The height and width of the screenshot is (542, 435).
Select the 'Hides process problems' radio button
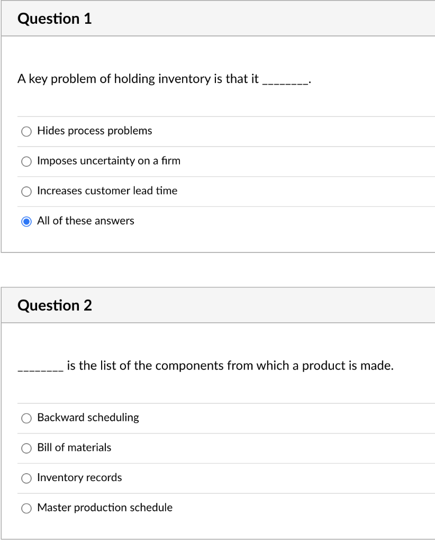pos(26,131)
